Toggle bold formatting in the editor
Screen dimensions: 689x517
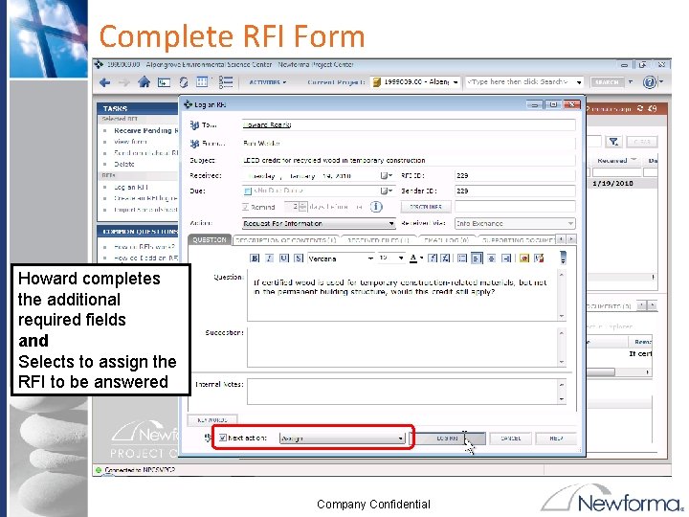click(255, 258)
